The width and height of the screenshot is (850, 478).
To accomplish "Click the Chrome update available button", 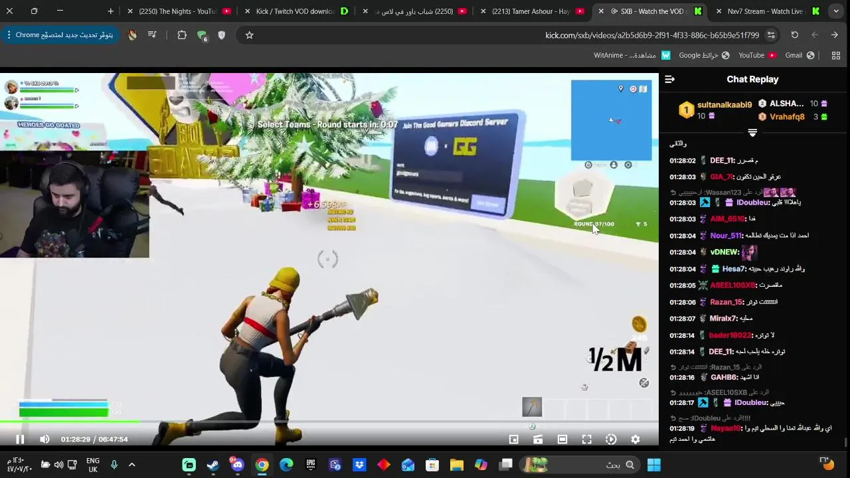I will click(x=60, y=35).
